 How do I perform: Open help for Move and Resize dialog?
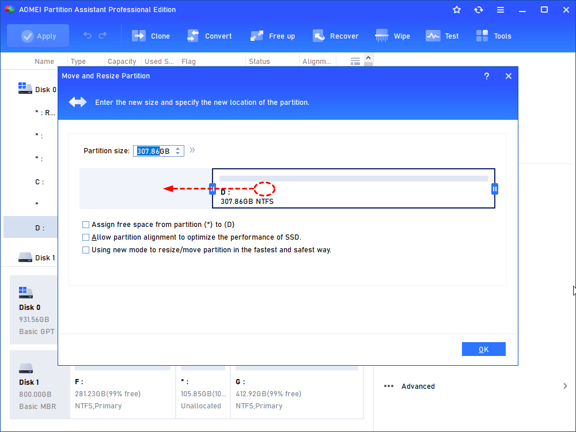pos(486,76)
